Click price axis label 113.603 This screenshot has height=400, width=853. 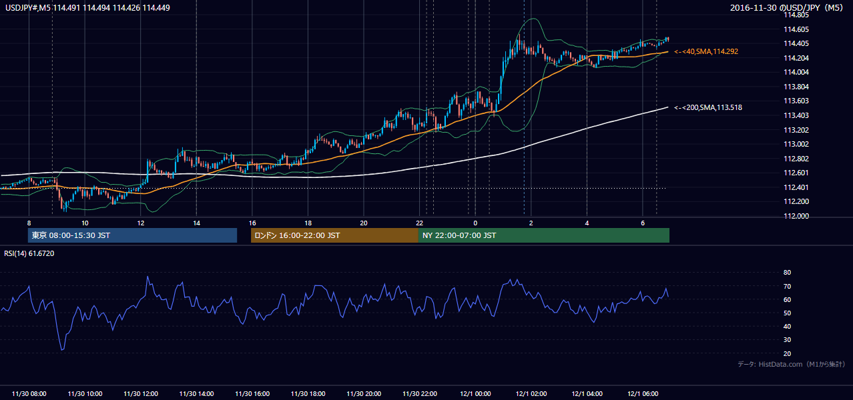798,101
